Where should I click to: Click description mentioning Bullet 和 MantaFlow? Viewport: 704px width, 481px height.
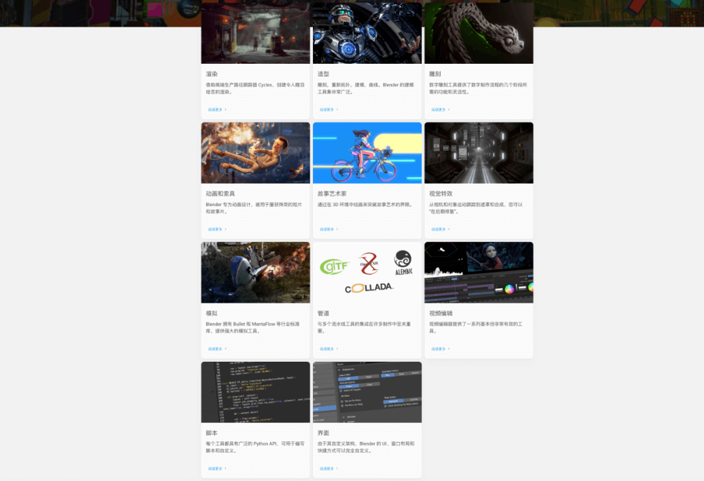coord(252,327)
